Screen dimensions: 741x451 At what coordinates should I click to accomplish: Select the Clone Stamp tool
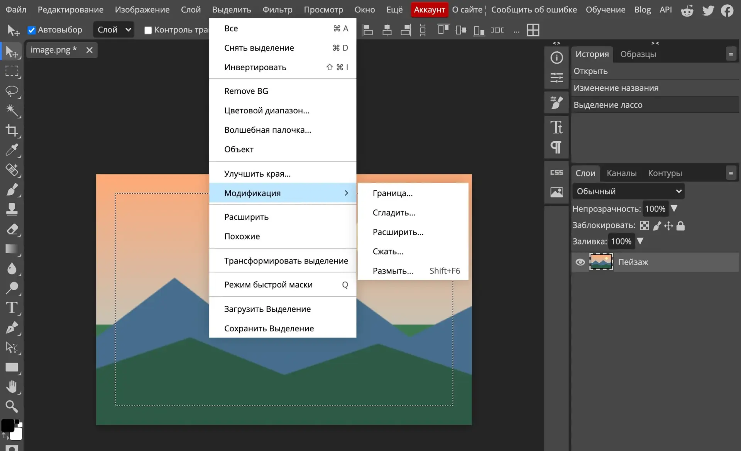tap(12, 209)
